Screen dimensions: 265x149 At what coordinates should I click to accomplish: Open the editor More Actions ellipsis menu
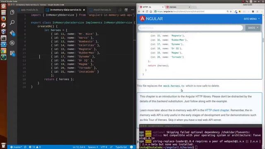(132, 10)
